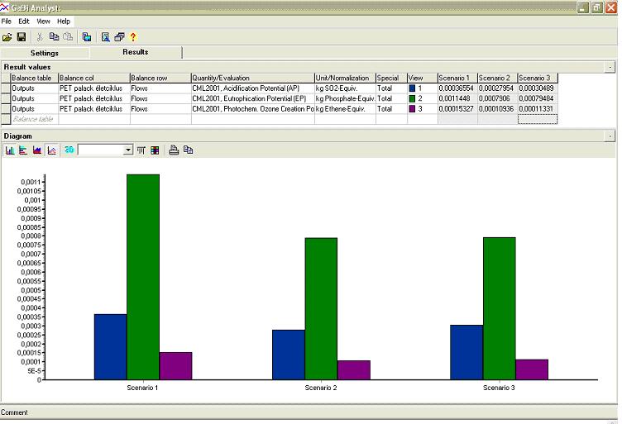Click the Paste clipboard icon
This screenshot has height=424, width=622.
click(68, 37)
